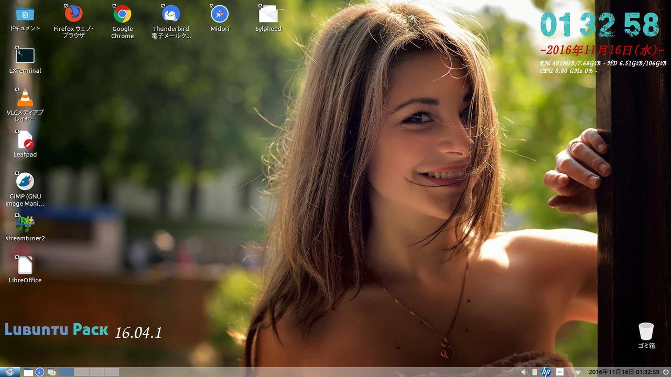671x377 pixels.
Task: Open streamtuner2 desktop icon
Action: 25,224
